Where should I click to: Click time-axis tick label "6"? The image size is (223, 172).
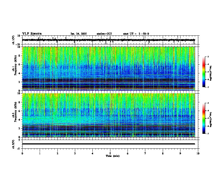click(128, 153)
